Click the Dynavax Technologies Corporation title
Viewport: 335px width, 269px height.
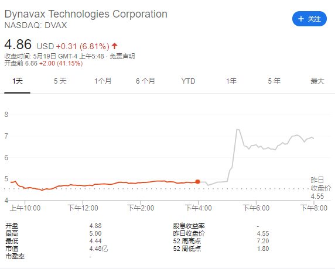(x=86, y=14)
